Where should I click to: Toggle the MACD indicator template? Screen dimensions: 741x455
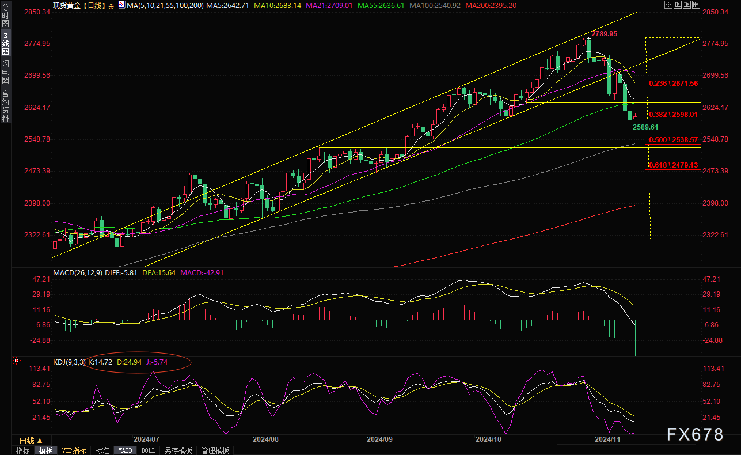pos(125,450)
